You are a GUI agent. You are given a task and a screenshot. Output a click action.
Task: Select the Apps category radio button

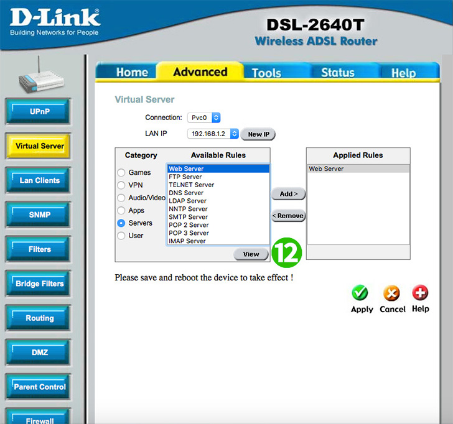point(121,210)
